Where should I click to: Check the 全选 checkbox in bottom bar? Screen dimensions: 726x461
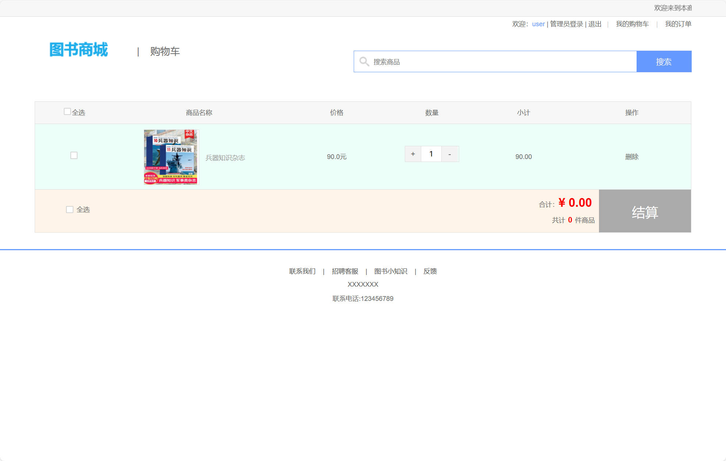click(x=70, y=209)
